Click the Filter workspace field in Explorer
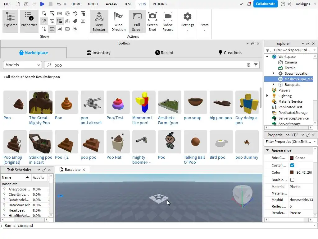 (x=292, y=50)
